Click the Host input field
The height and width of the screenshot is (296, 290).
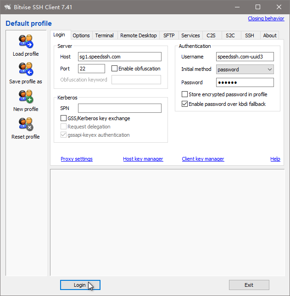pos(120,57)
